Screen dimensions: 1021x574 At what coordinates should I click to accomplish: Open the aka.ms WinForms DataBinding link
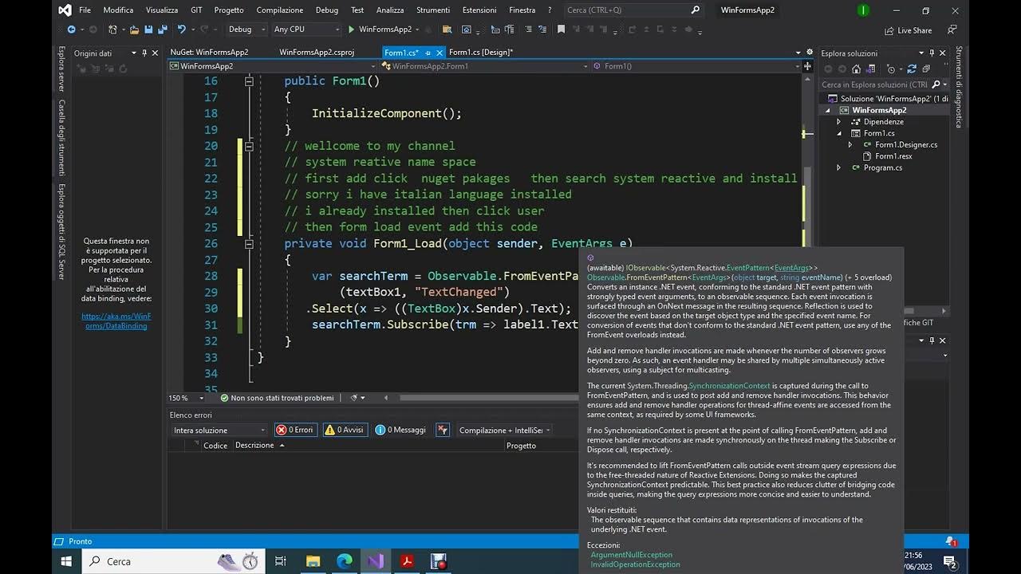point(116,320)
